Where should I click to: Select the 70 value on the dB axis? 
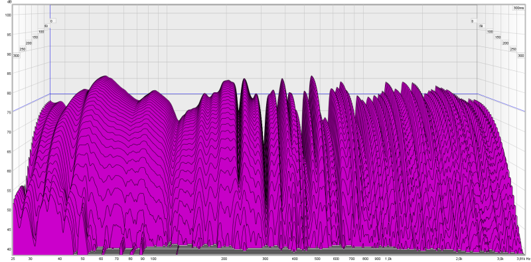(9, 132)
